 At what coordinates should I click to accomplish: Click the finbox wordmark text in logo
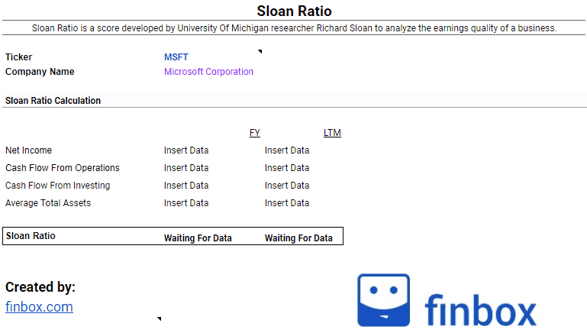(480, 308)
